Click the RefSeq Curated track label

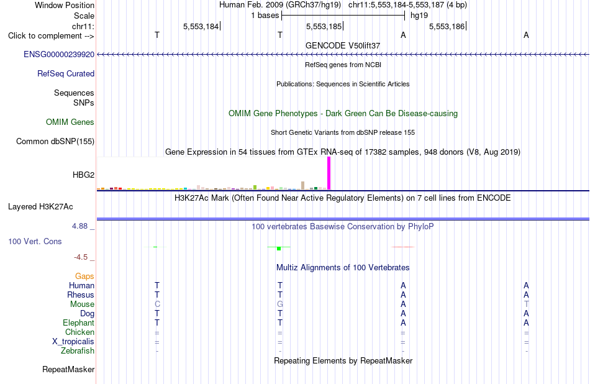point(66,74)
